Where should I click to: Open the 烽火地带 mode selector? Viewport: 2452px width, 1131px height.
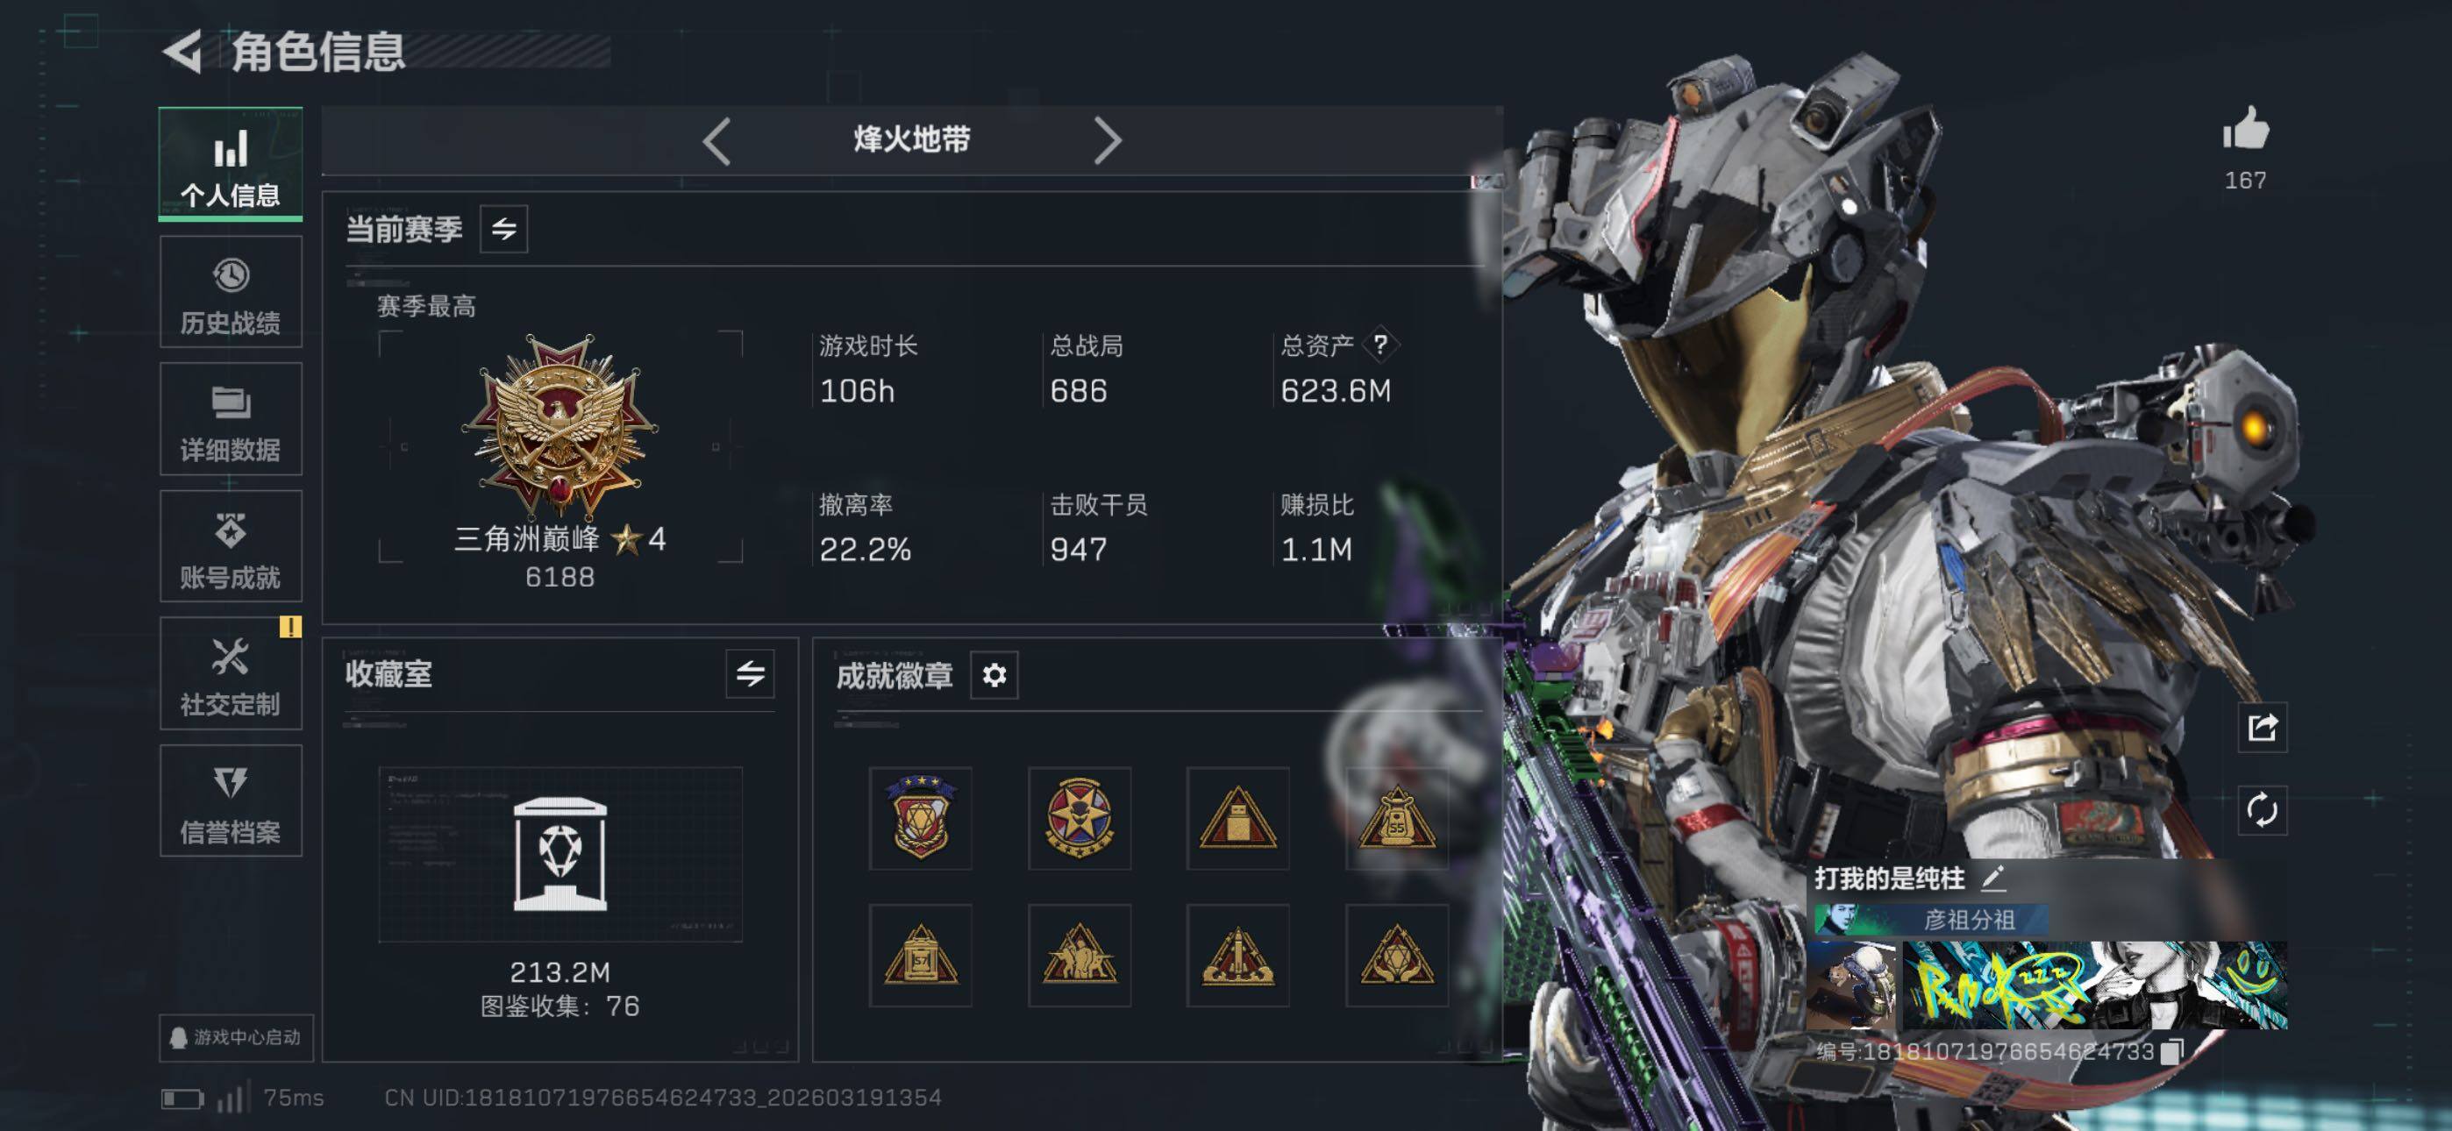pyautogui.click(x=912, y=140)
